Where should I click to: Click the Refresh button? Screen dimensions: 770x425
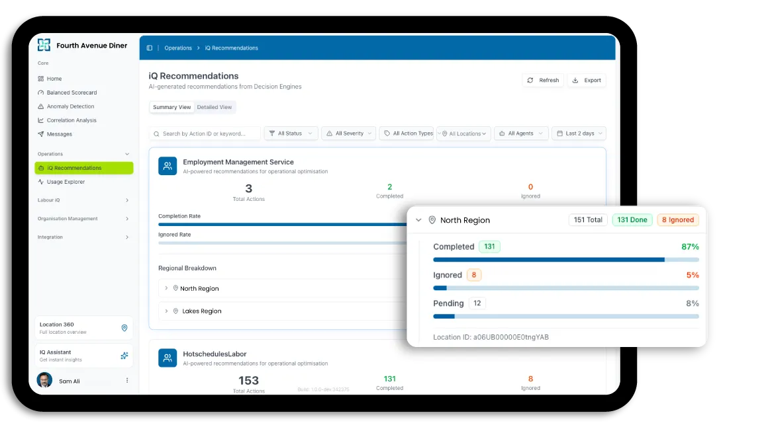coord(542,81)
